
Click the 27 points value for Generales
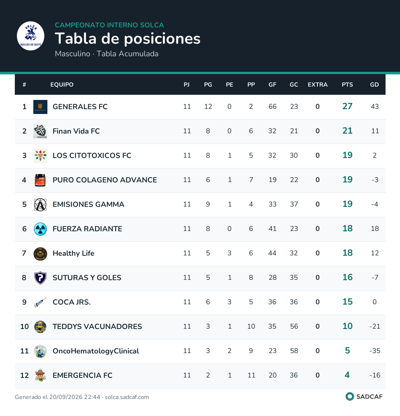tap(347, 106)
